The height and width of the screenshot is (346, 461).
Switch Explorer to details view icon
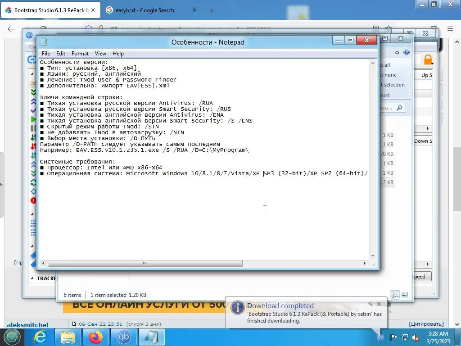coord(395,295)
